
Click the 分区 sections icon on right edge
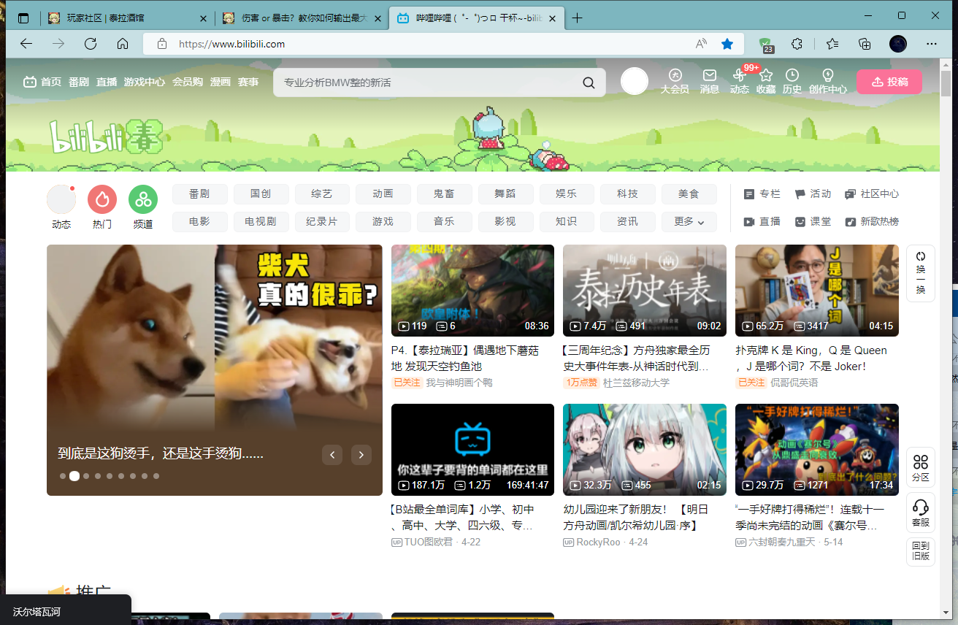tap(920, 467)
